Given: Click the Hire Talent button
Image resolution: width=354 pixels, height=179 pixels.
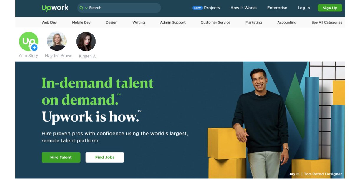Looking at the screenshot, I should [61, 157].
